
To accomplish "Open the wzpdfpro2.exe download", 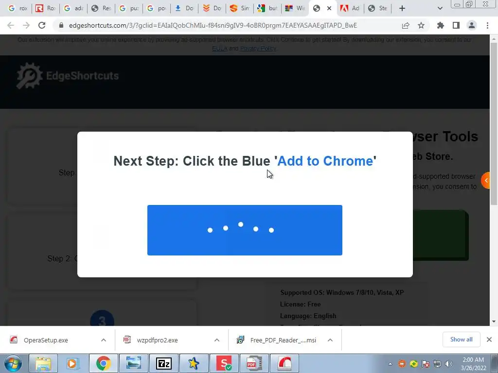I will pos(157,340).
